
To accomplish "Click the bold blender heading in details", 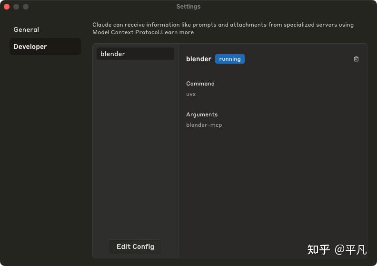I will (198, 59).
